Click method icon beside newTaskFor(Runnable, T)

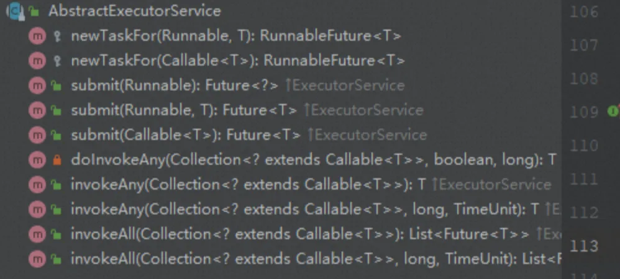pyautogui.click(x=37, y=36)
